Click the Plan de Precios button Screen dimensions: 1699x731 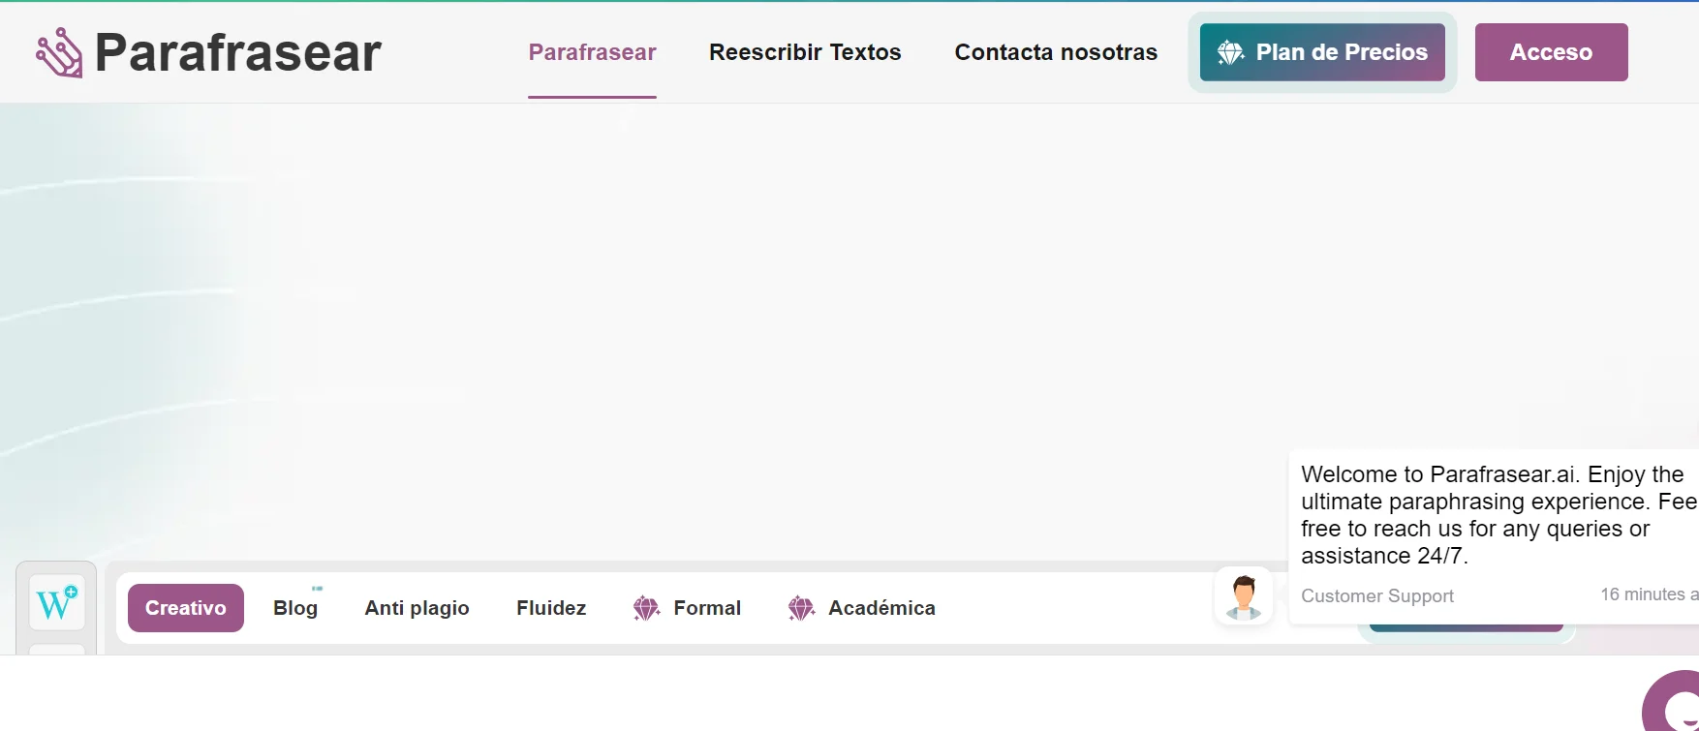(1322, 52)
